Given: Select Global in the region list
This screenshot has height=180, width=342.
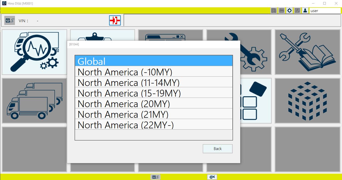Looking at the screenshot, I should (154, 61).
